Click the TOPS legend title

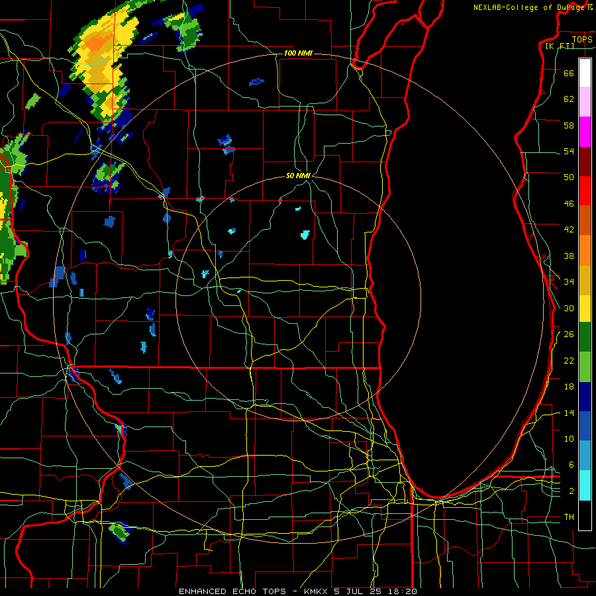[x=582, y=39]
